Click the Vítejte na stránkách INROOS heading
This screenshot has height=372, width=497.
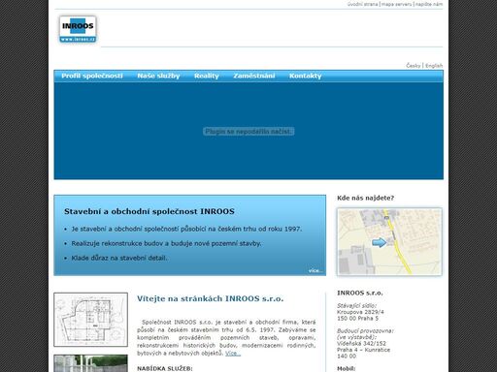(x=210, y=298)
